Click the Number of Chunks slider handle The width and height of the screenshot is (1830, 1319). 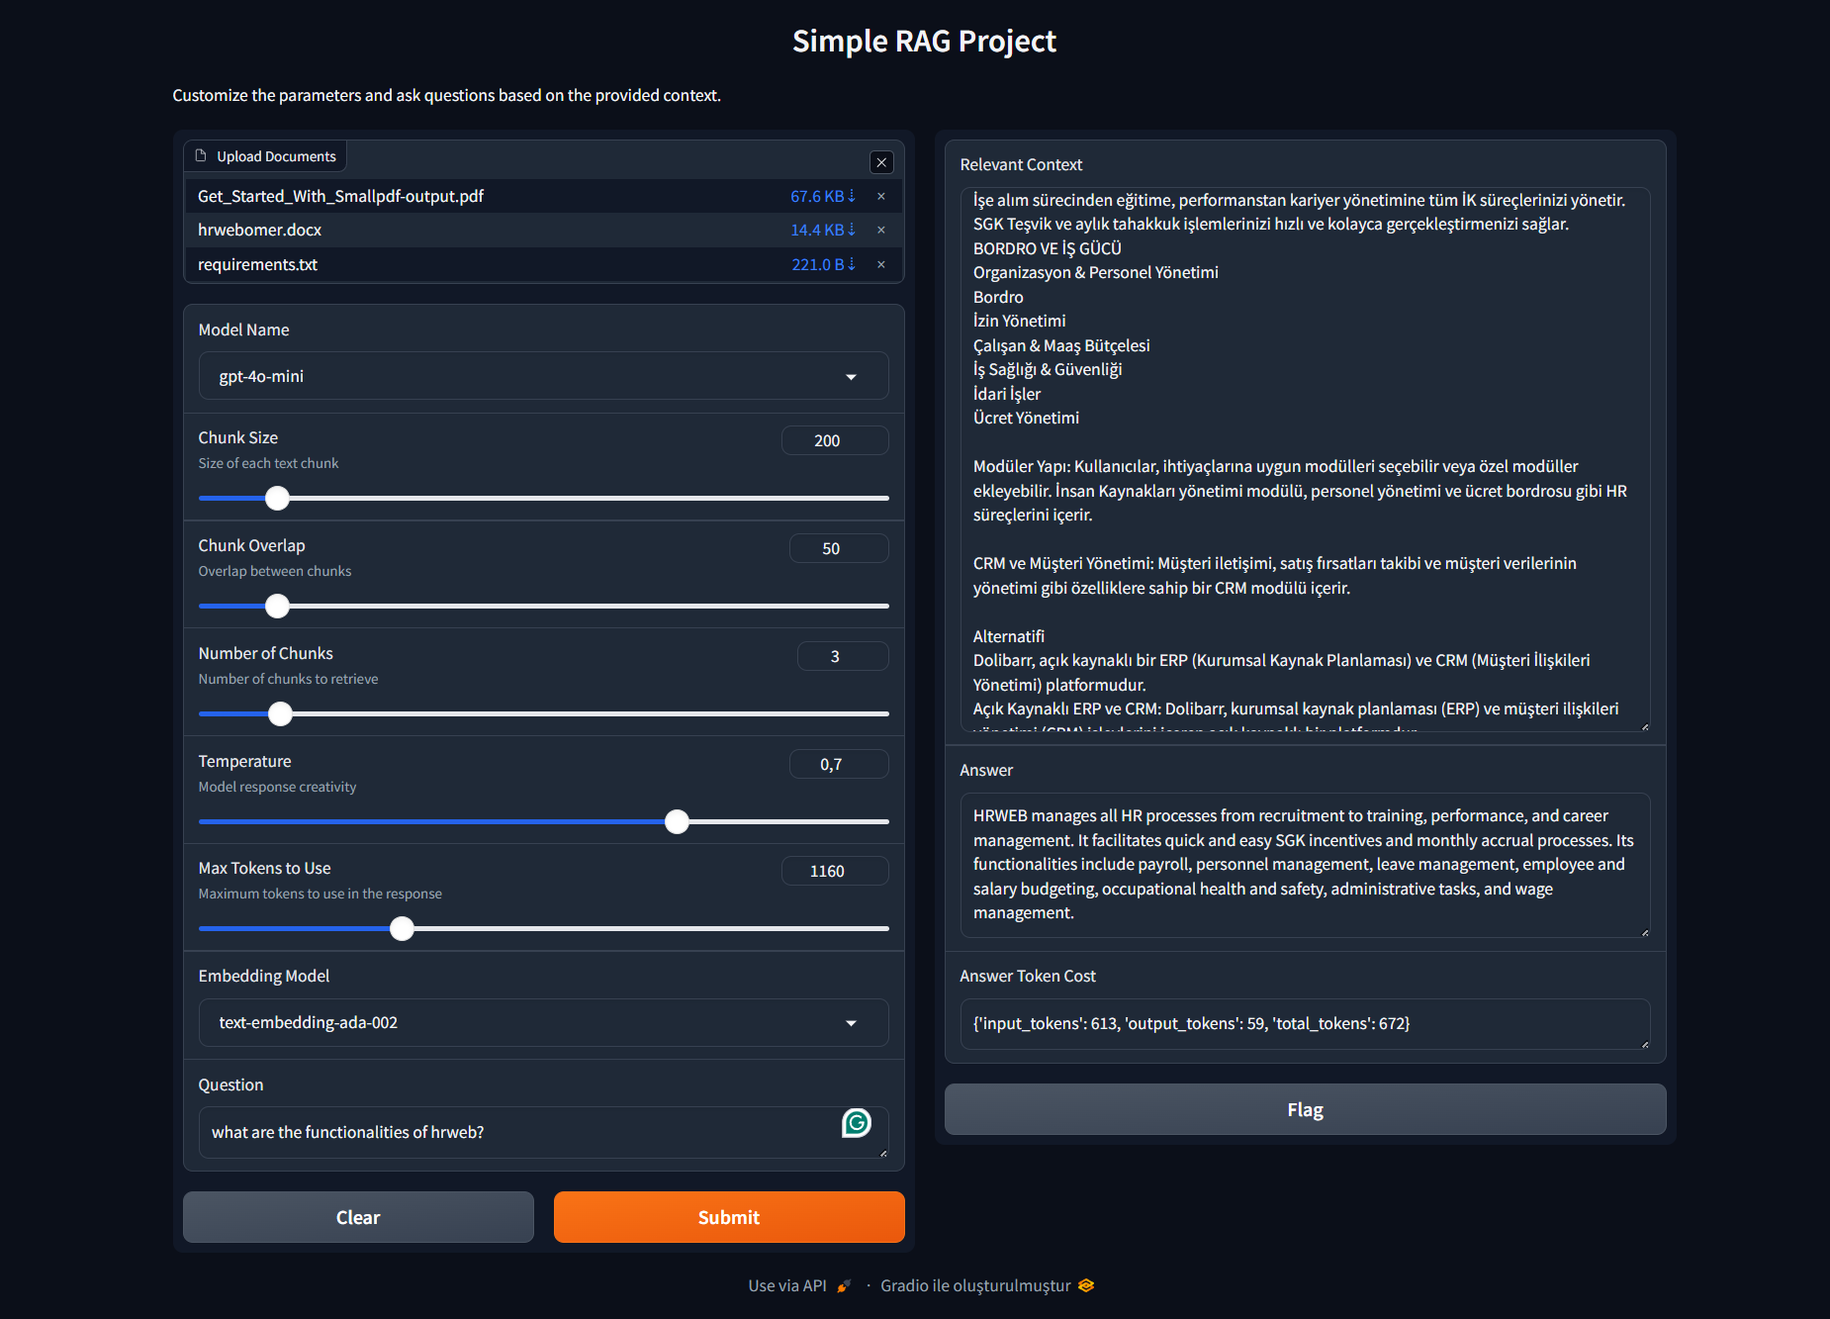(281, 713)
